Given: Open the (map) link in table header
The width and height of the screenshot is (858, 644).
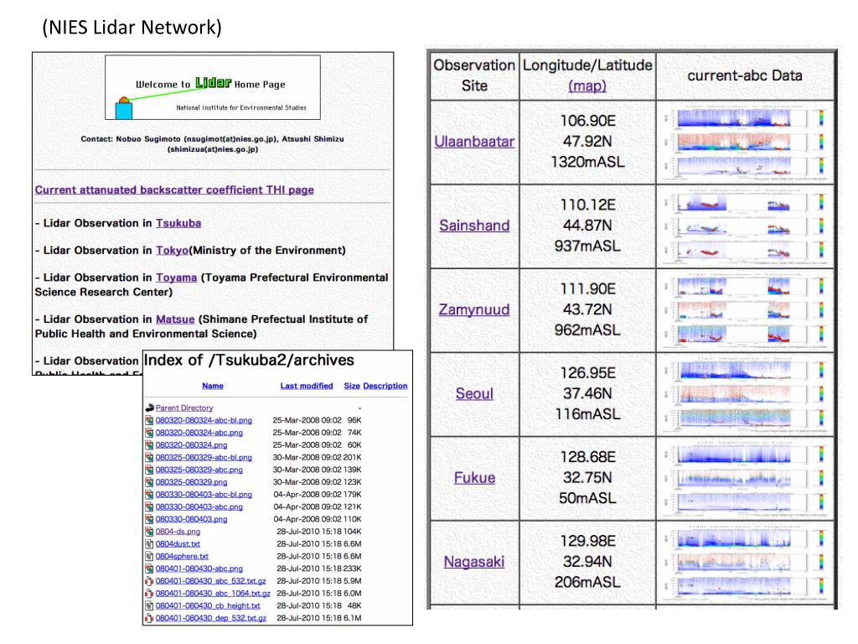Looking at the screenshot, I should [x=587, y=86].
